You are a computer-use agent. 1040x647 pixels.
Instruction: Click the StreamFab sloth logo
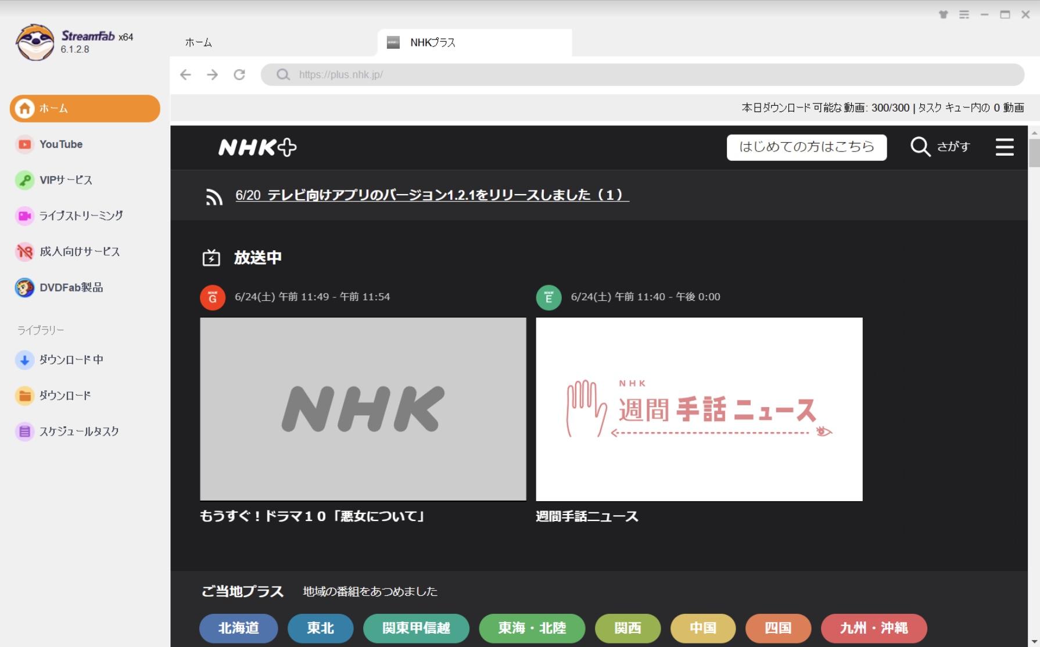(x=35, y=42)
